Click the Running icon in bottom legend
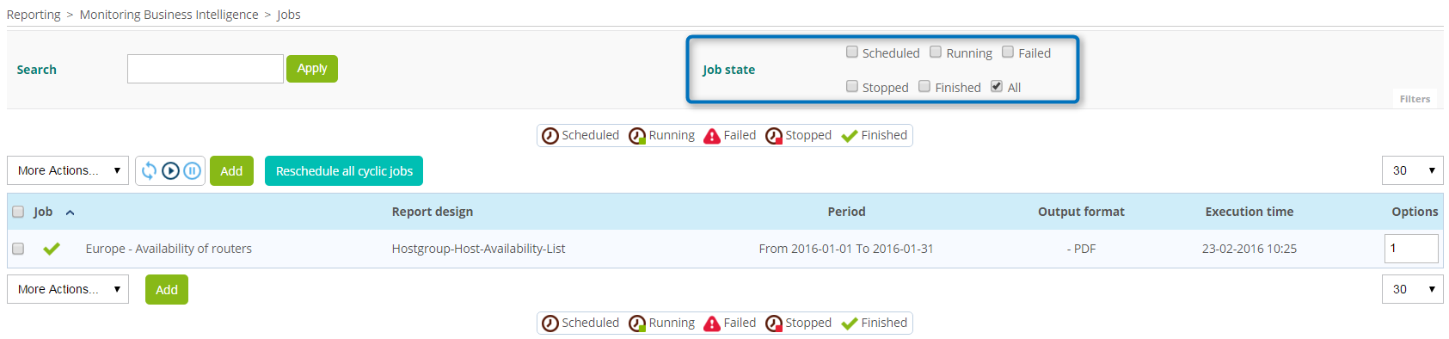 coord(637,324)
